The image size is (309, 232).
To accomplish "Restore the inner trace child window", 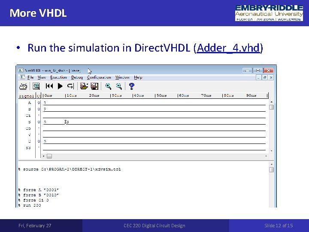I will coord(265,77).
